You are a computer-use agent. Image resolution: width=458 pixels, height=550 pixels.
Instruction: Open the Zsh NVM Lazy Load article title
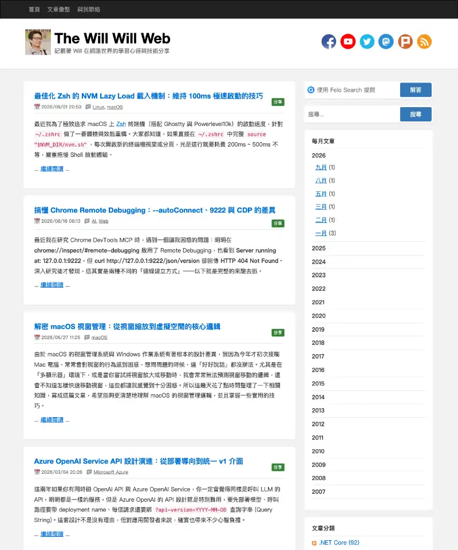148,96
